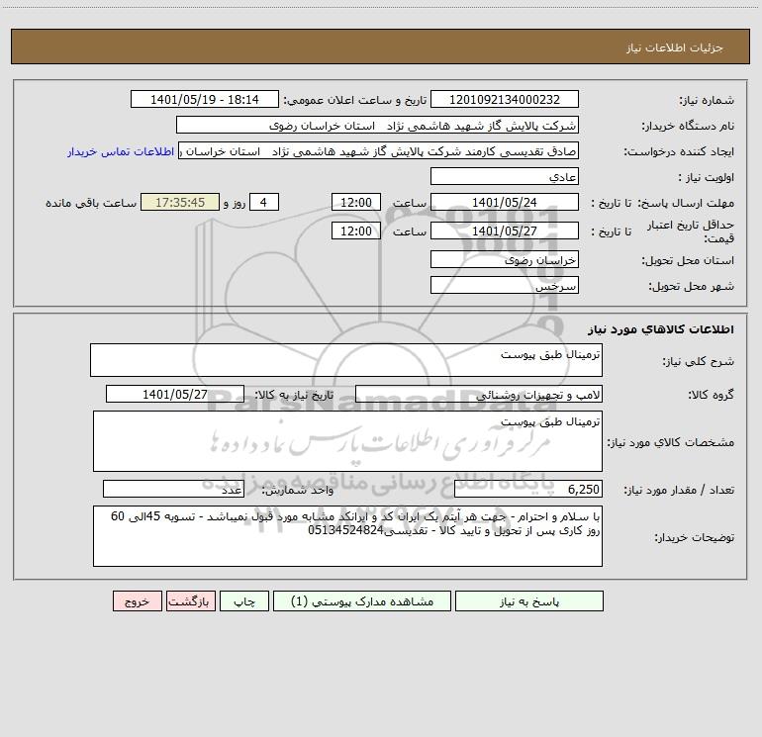Click the شماره نیاز label
The width and height of the screenshot is (762, 737).
[x=707, y=101]
